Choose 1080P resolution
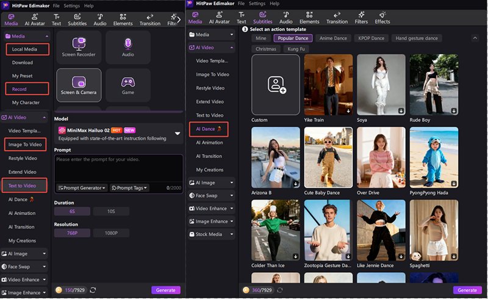This screenshot has height=299, width=488. (111, 233)
